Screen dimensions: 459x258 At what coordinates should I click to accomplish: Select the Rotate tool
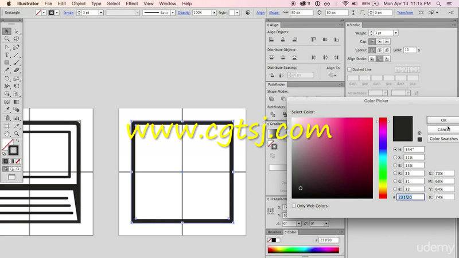click(7, 79)
